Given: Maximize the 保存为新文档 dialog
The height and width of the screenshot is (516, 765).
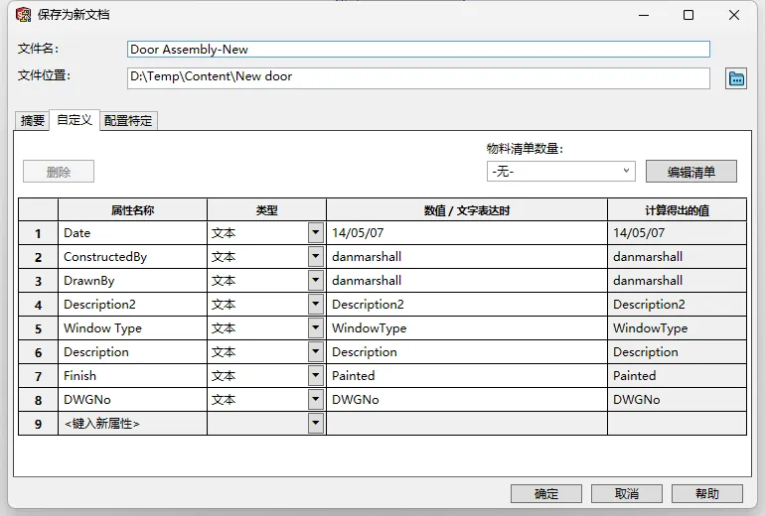Looking at the screenshot, I should tap(688, 15).
